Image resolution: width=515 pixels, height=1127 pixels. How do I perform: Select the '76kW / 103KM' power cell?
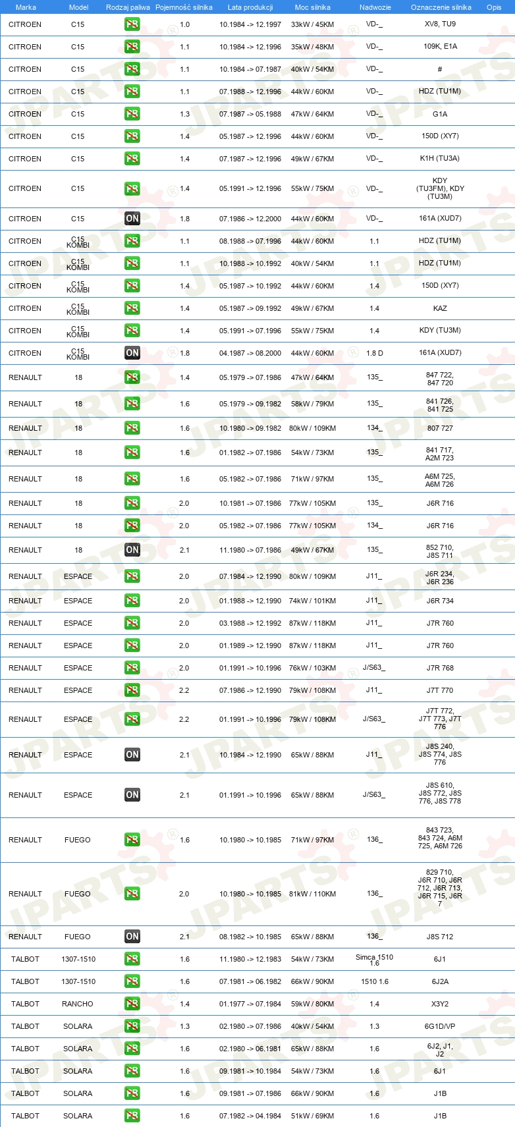[312, 668]
